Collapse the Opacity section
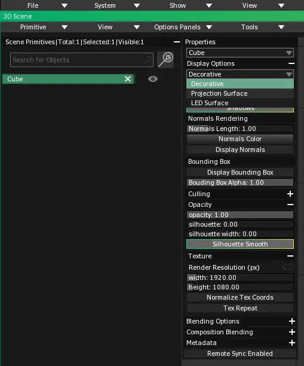 point(290,205)
